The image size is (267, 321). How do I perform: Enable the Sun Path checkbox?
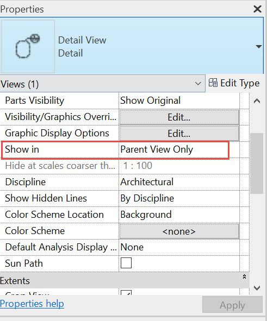pos(126,263)
